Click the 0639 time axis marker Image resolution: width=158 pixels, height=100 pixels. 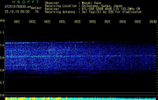pyautogui.click(x=138, y=21)
